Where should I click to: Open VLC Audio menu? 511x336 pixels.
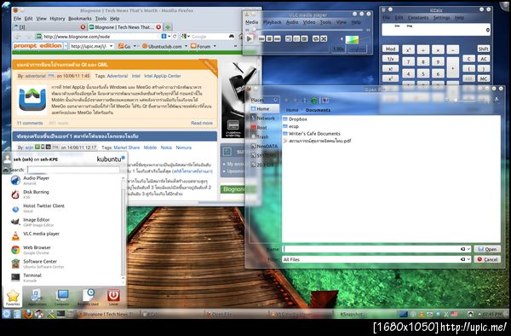click(292, 22)
